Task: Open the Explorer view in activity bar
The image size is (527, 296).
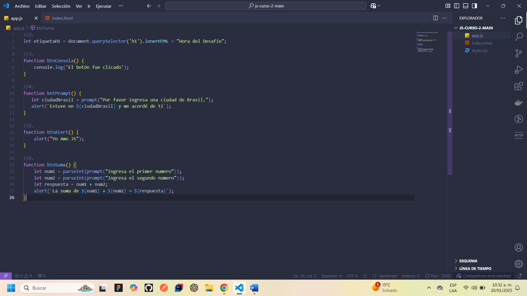Action: (518, 20)
